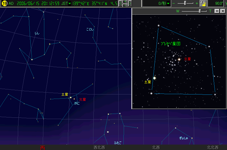Image resolution: width=227 pixels, height=150 pixels.
Task: Toggle the yellow lock icon
Action: pyautogui.click(x=203, y=4)
